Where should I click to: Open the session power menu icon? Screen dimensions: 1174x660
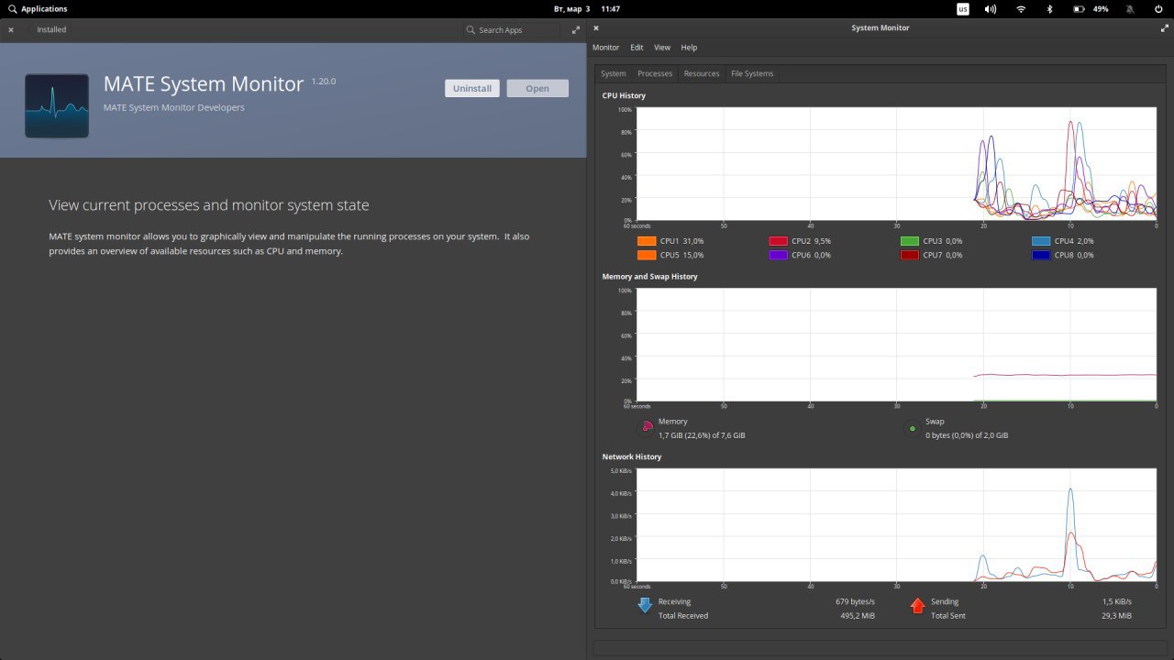click(x=1158, y=9)
